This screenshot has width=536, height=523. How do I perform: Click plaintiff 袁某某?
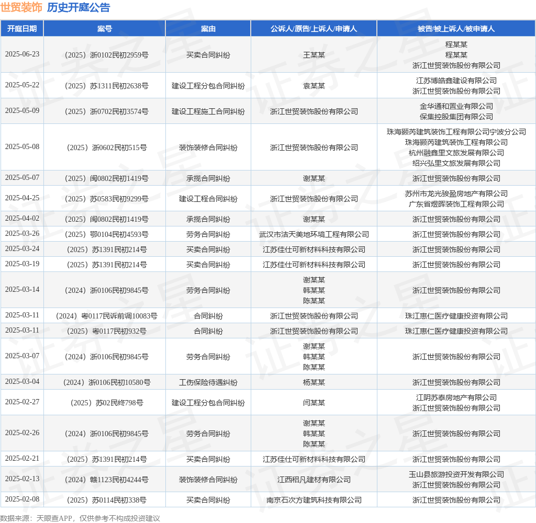(x=314, y=86)
